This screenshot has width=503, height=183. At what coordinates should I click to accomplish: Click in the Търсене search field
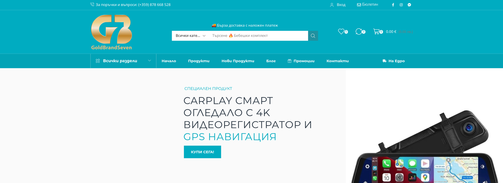click(258, 36)
